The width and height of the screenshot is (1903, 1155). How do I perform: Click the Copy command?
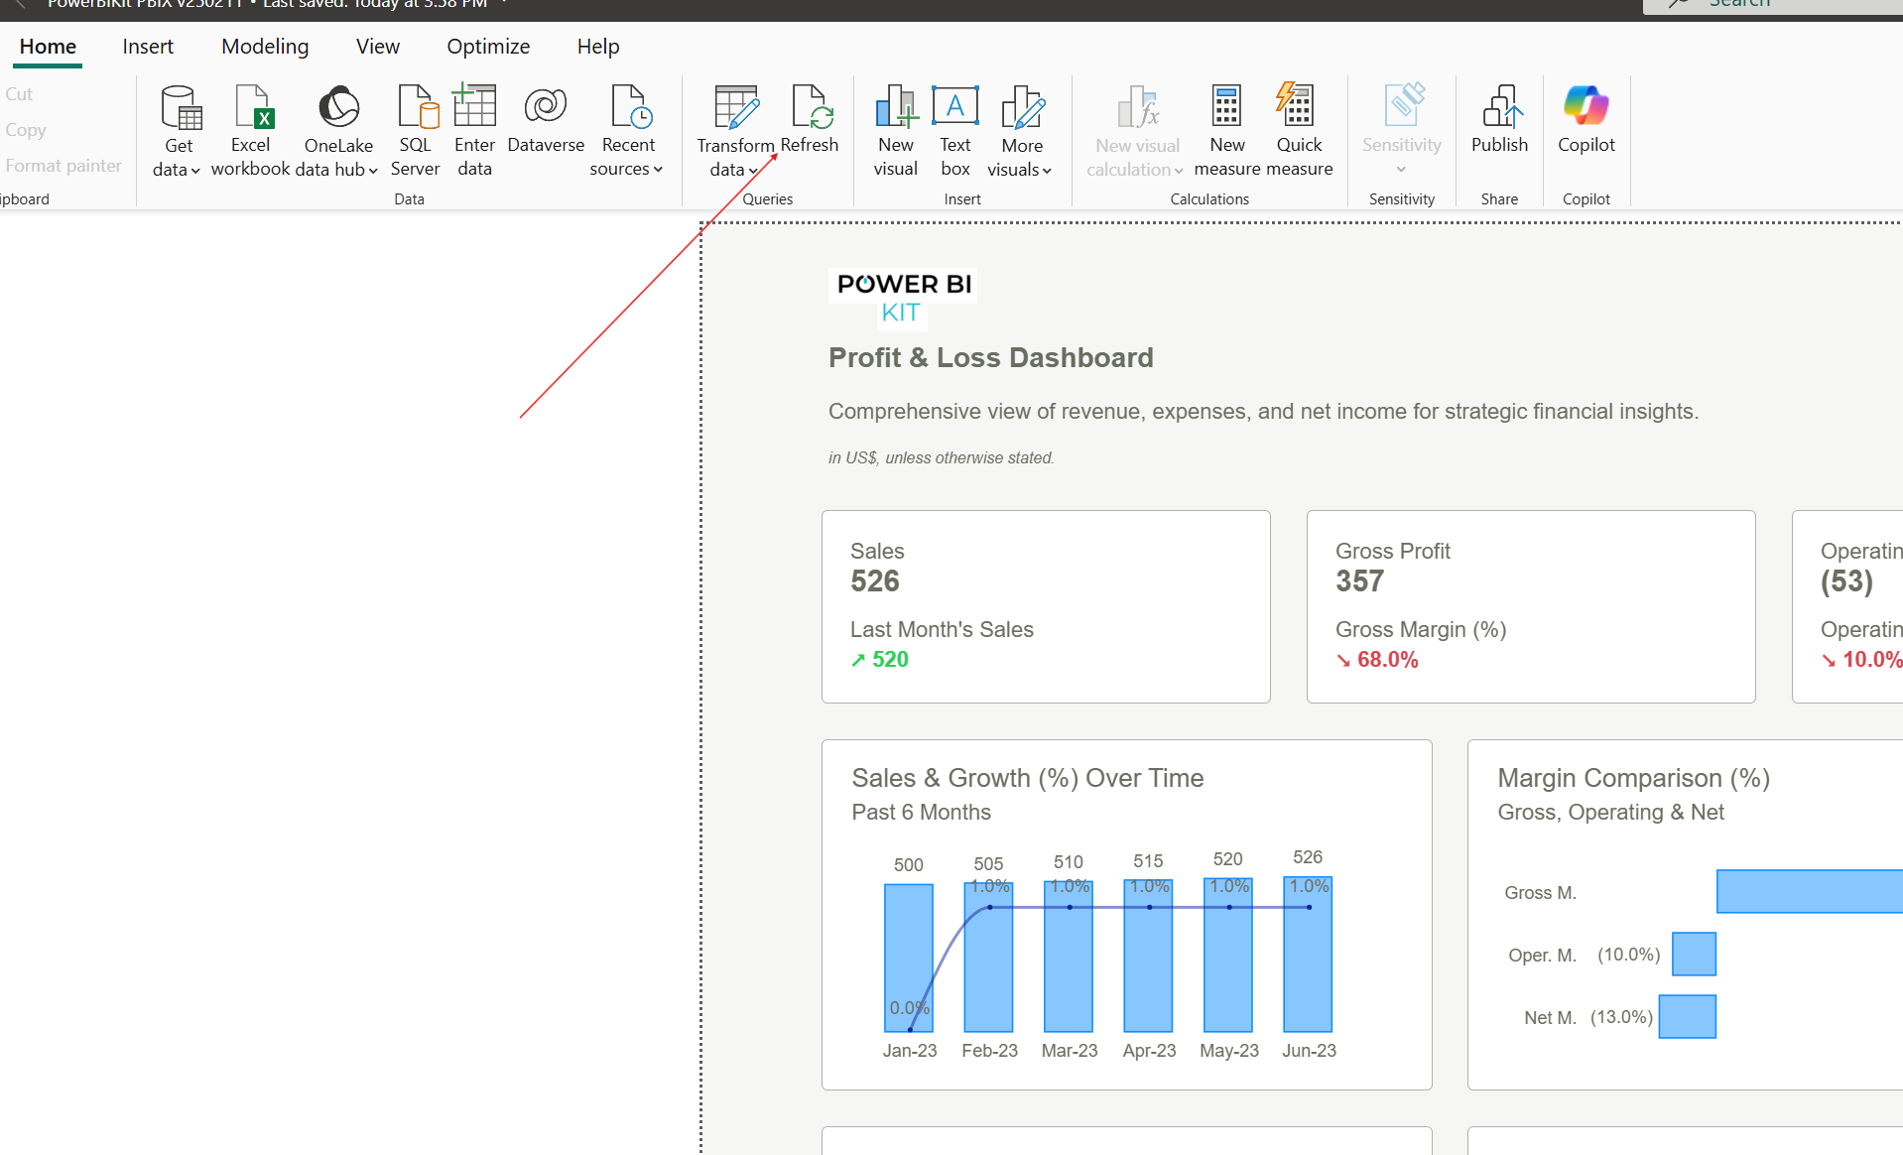pyautogui.click(x=25, y=130)
